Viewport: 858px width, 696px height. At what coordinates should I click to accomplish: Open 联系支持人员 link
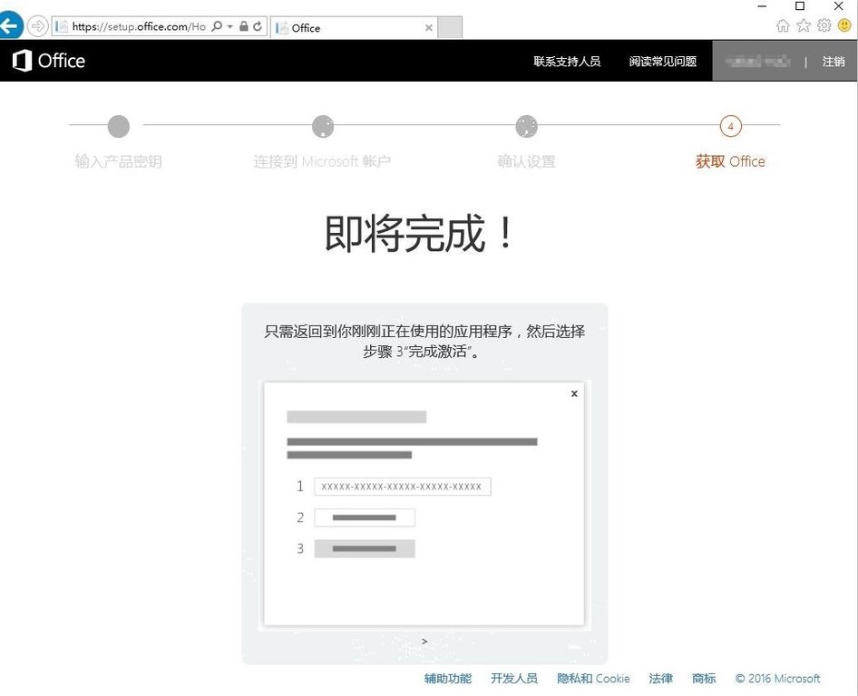(567, 62)
